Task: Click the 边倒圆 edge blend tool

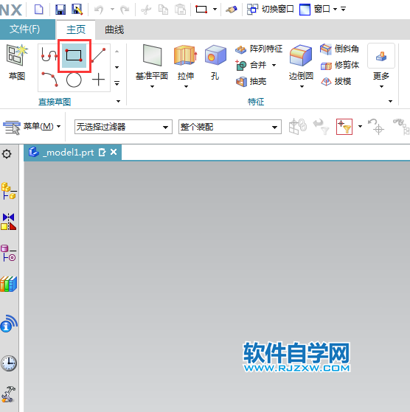Action: [301, 63]
